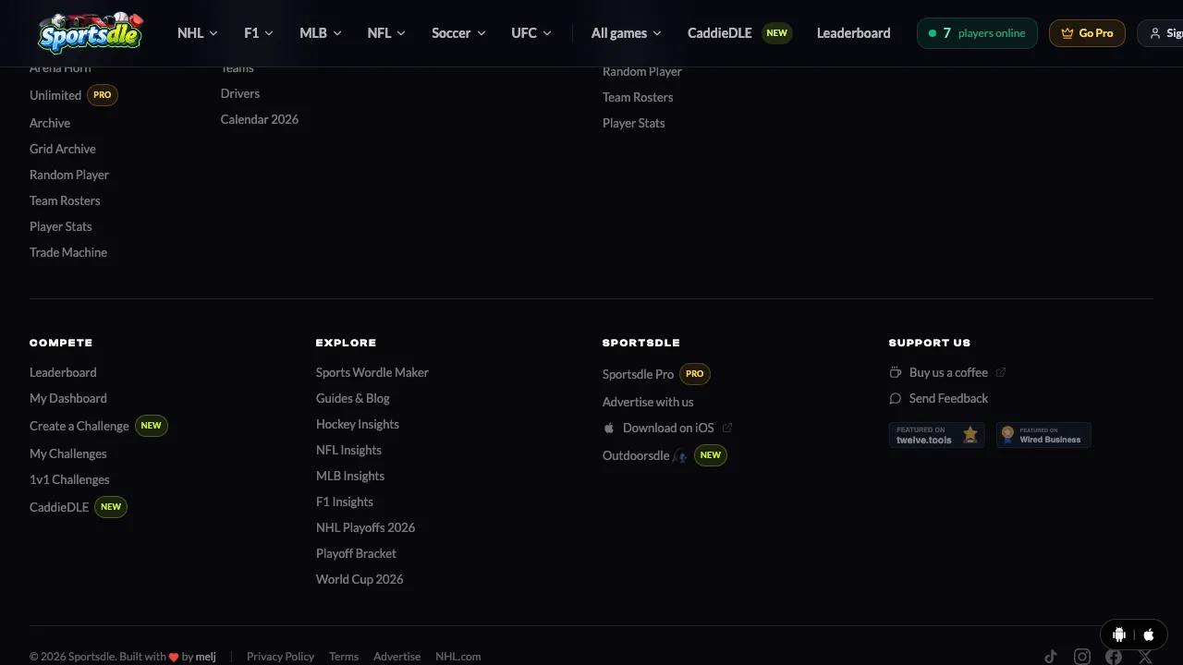This screenshot has width=1183, height=665.
Task: Open the Instagram social icon
Action: (x=1082, y=657)
